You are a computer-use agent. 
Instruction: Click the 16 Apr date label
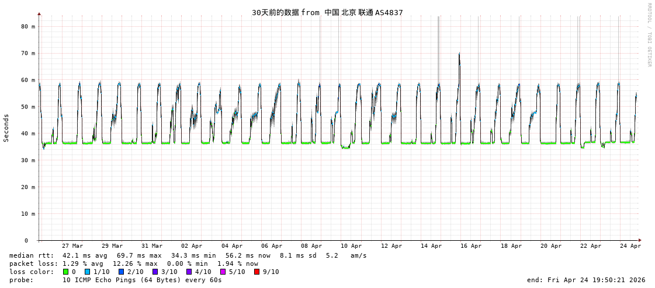click(471, 246)
